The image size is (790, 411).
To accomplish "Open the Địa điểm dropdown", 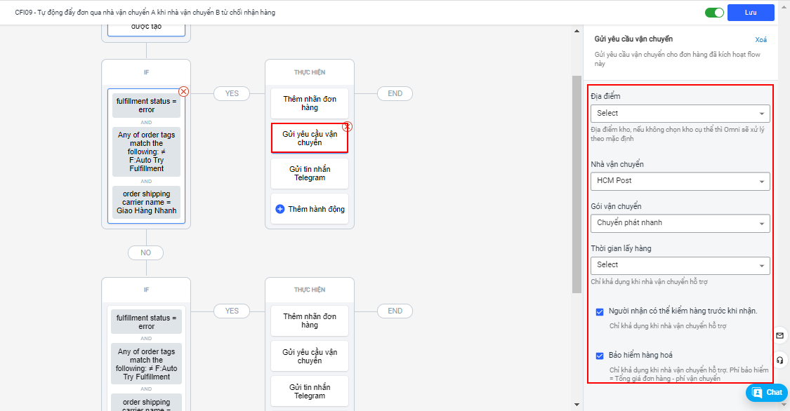I will click(x=680, y=114).
